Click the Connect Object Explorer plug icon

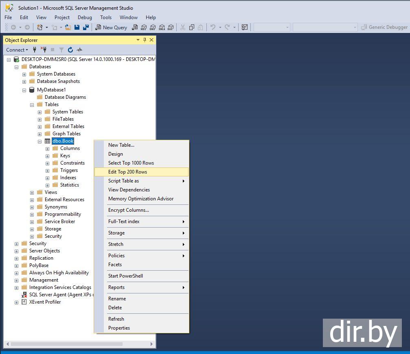click(35, 50)
